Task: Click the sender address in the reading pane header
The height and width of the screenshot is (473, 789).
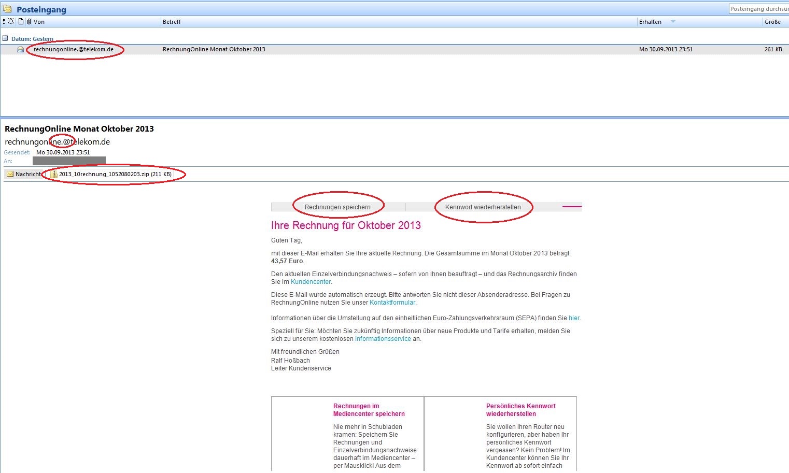Action: [58, 142]
